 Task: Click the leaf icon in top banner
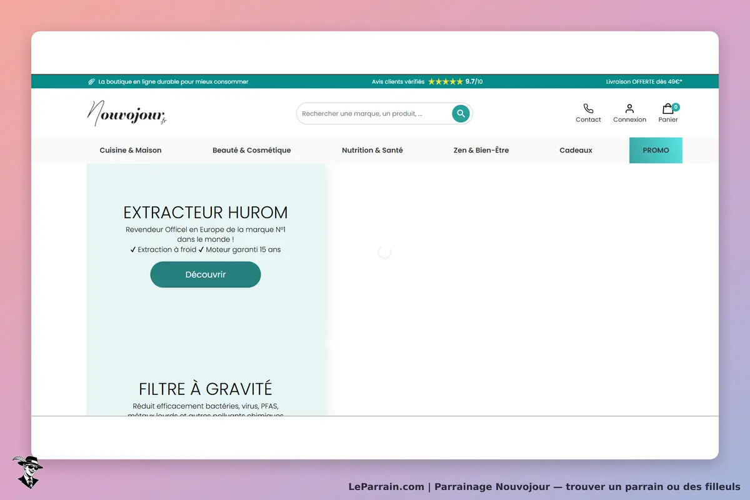(91, 82)
